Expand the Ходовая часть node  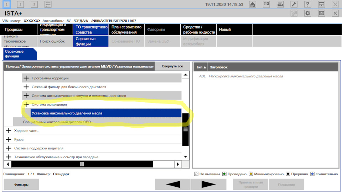tap(9, 130)
